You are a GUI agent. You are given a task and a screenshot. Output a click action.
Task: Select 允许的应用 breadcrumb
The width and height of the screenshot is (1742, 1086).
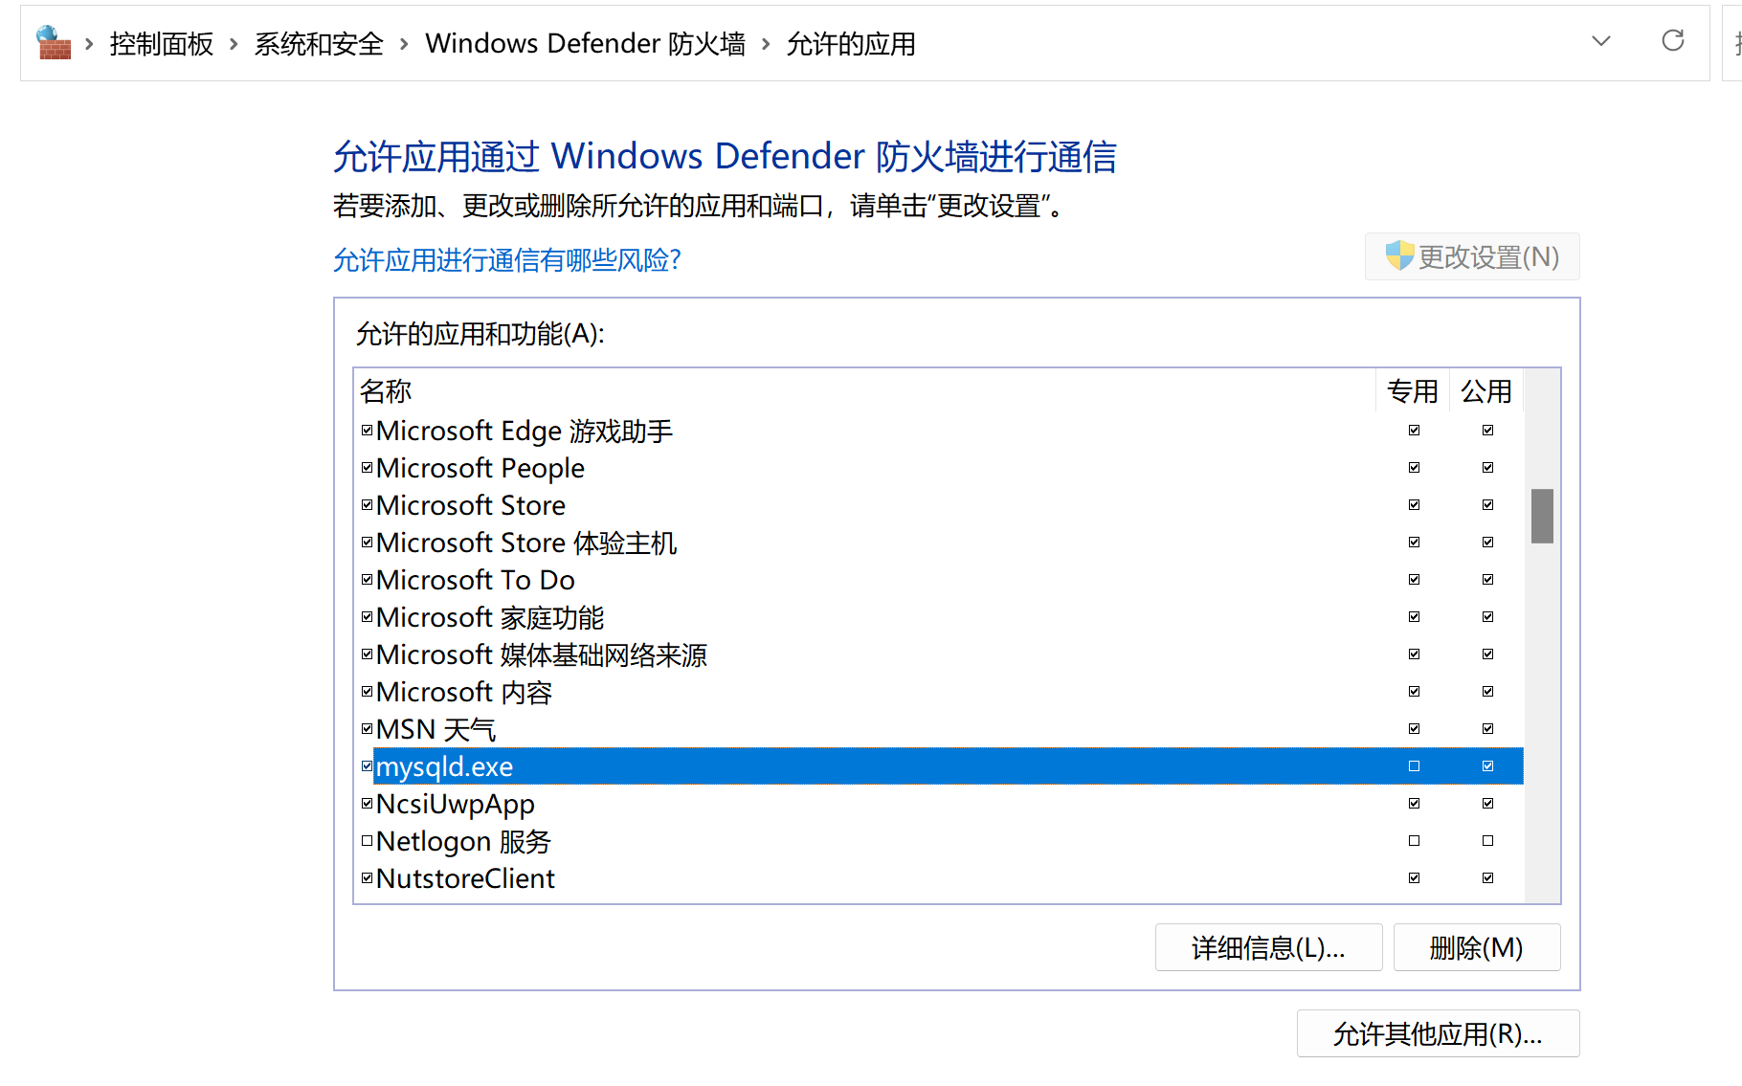tap(851, 44)
